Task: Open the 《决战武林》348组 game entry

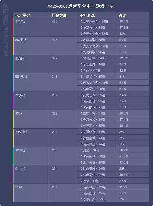Action: (93, 58)
